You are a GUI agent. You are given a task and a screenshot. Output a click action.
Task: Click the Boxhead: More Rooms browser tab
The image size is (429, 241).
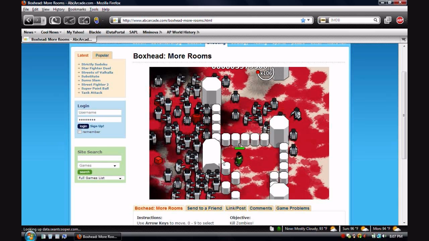click(59, 39)
